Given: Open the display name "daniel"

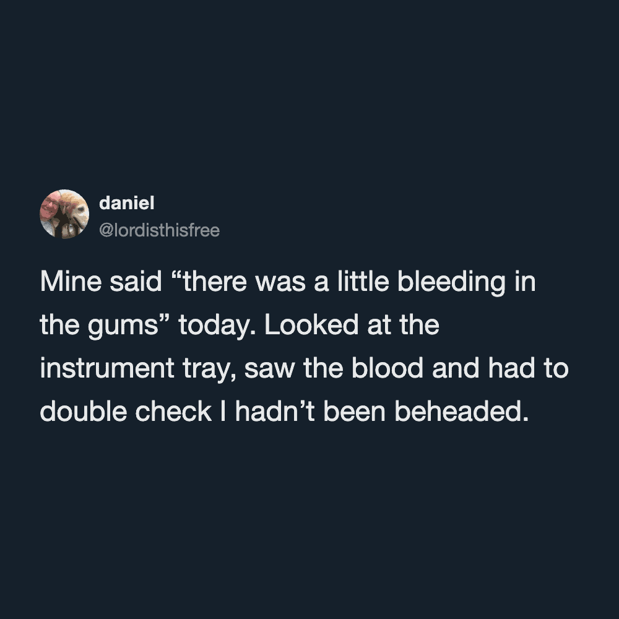Looking at the screenshot, I should 126,203.
